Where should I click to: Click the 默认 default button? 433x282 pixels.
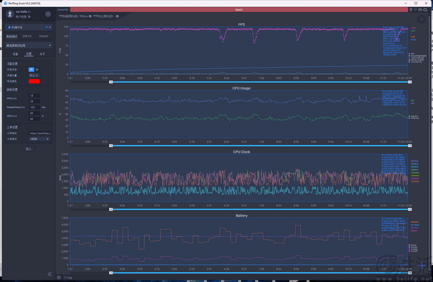pyautogui.click(x=29, y=149)
